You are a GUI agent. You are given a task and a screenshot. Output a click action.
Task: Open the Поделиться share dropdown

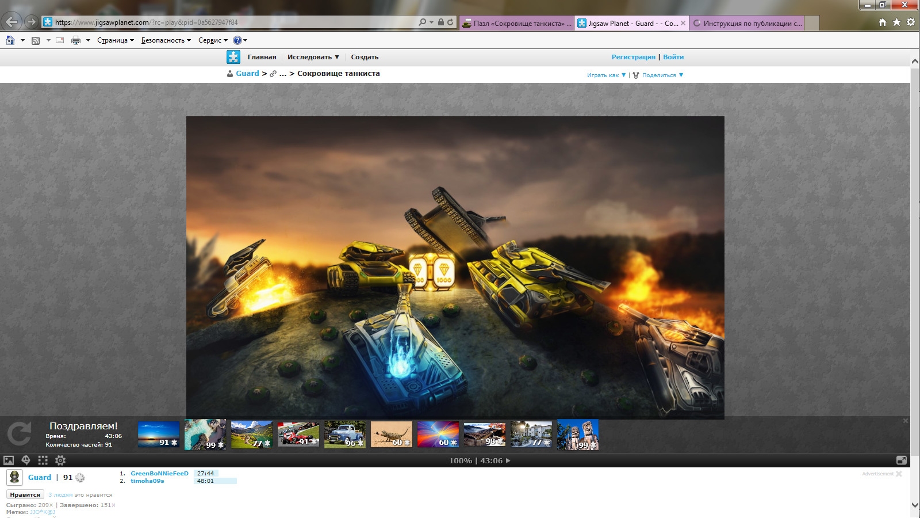[663, 75]
